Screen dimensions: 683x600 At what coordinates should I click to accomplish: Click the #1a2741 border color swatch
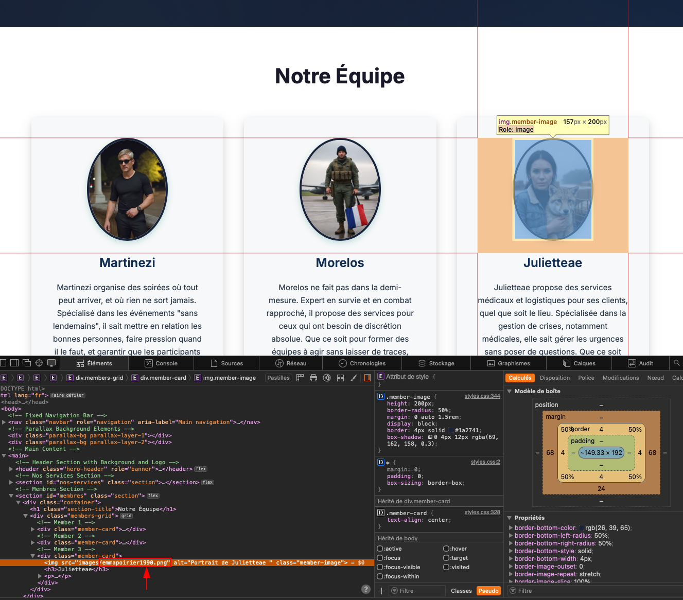[451, 430]
